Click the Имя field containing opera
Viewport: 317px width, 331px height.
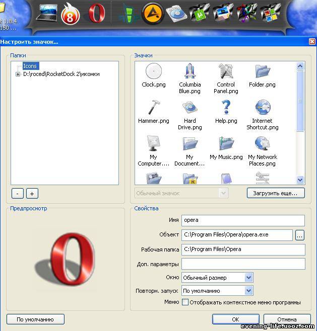click(243, 220)
